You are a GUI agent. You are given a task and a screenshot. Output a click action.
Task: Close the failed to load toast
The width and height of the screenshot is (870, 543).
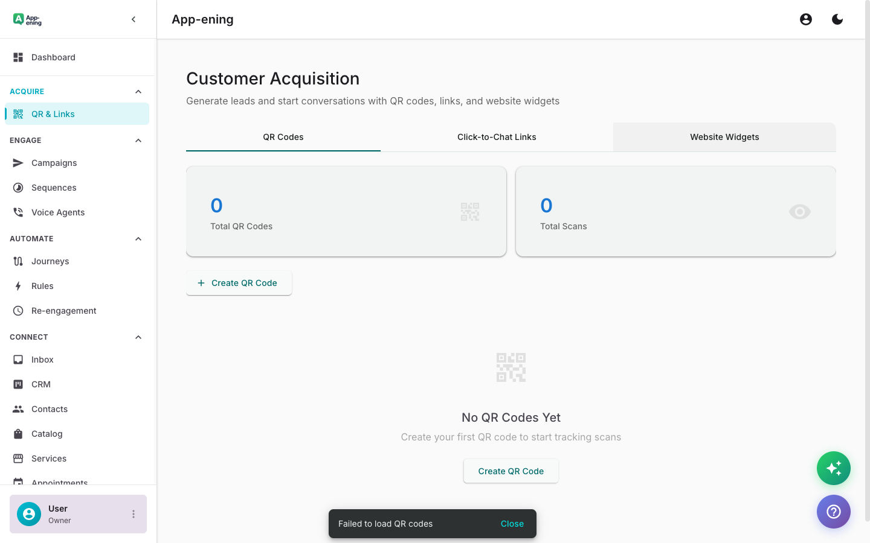512,524
